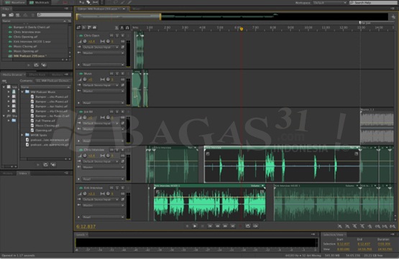
Task: Click the Rewind button in transport
Action: pos(218,226)
